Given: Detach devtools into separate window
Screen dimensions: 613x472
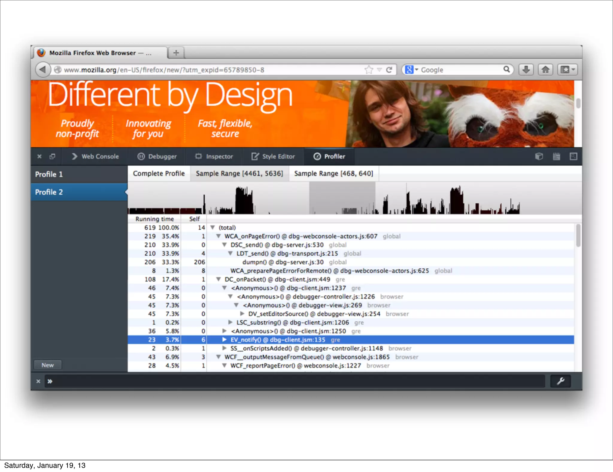Looking at the screenshot, I should click(52, 156).
